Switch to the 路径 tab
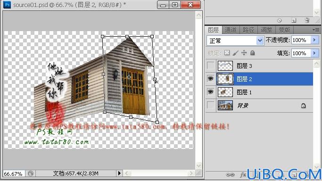The height and width of the screenshot is (181, 322). point(248,30)
